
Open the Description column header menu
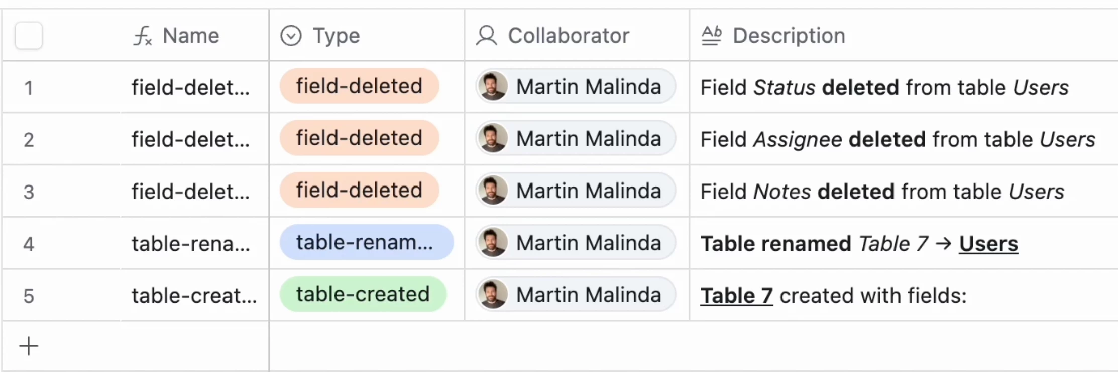789,36
